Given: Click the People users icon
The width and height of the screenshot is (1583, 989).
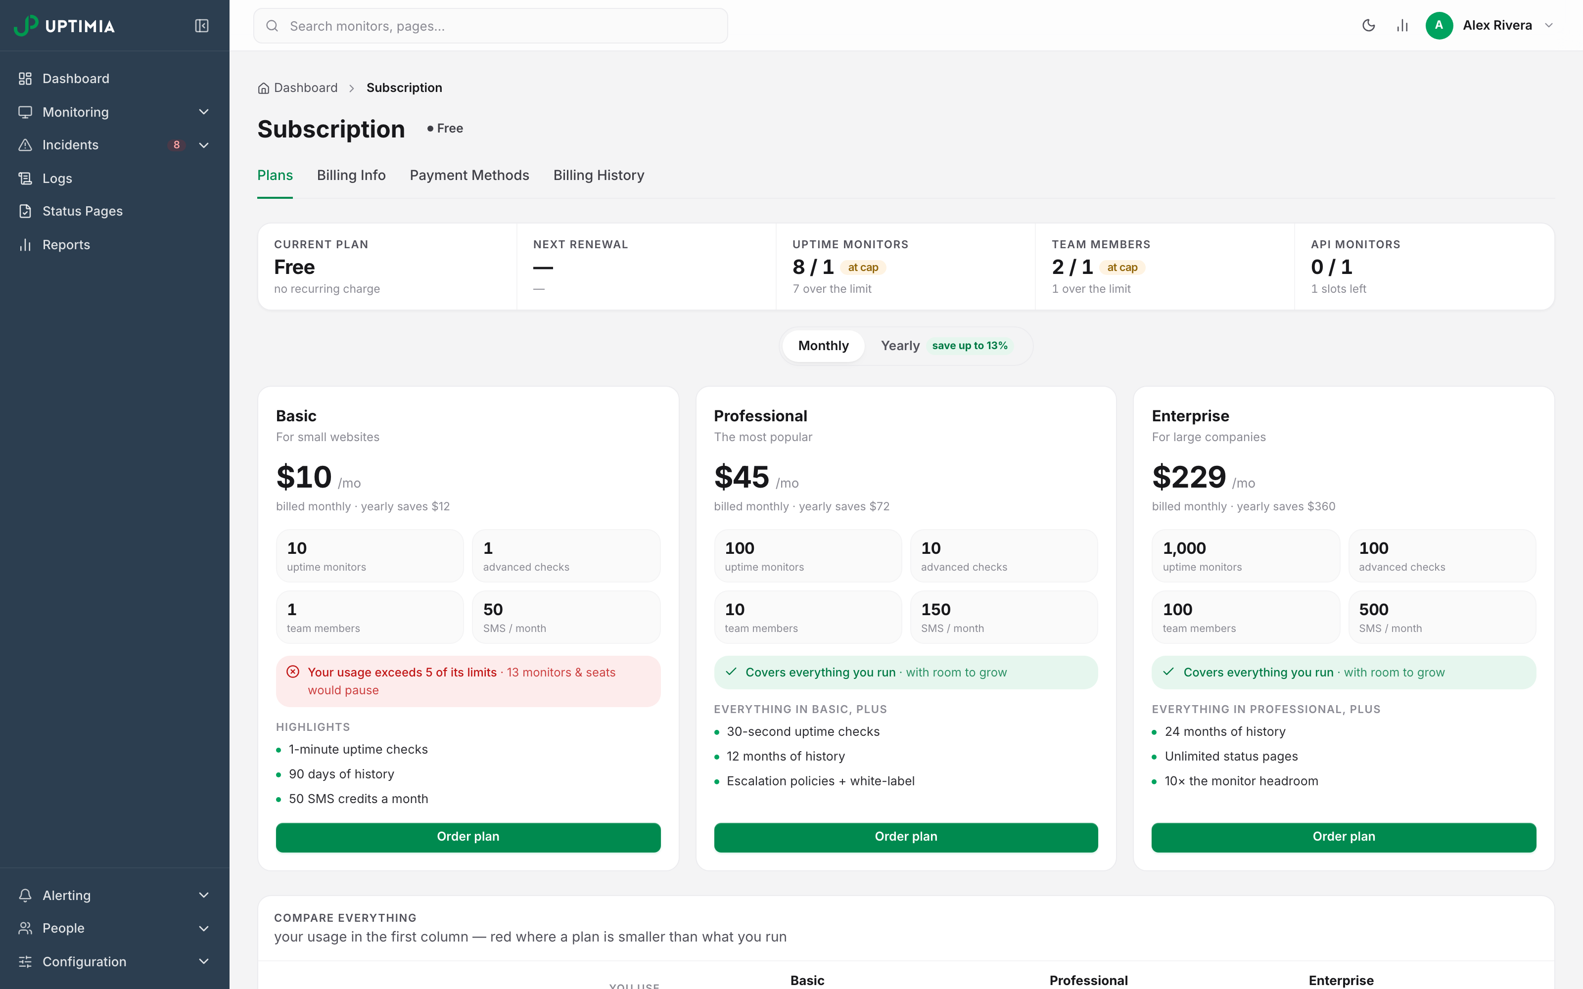Looking at the screenshot, I should [x=25, y=928].
